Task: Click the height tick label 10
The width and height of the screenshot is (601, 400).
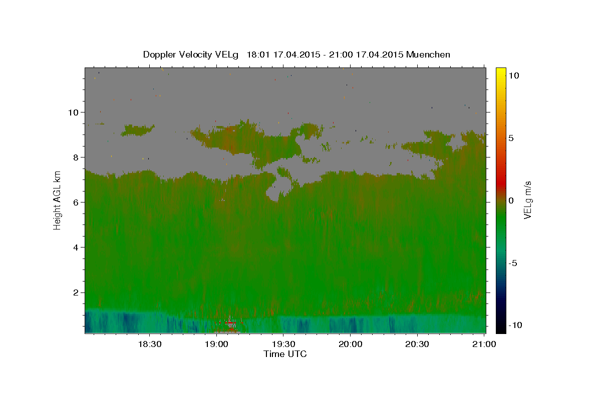Action: 74,112
